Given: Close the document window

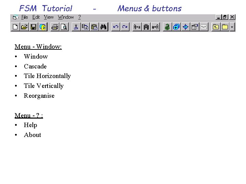Looking at the screenshot, I should (232, 17).
